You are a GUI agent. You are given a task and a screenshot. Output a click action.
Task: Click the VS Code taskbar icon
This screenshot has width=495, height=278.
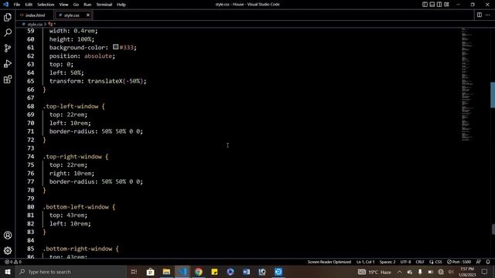tap(183, 272)
